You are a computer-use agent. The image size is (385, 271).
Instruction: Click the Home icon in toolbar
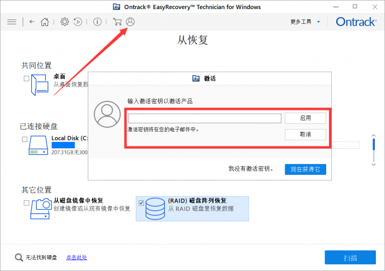pos(45,22)
